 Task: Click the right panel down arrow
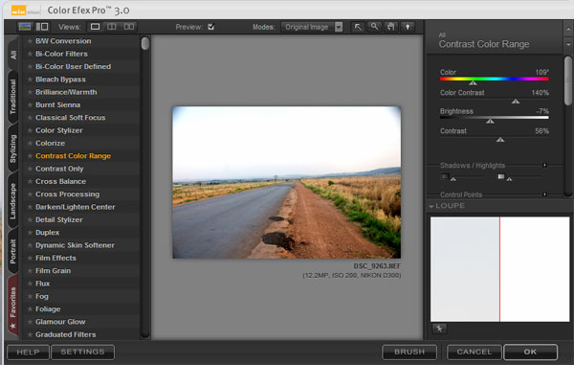(568, 44)
